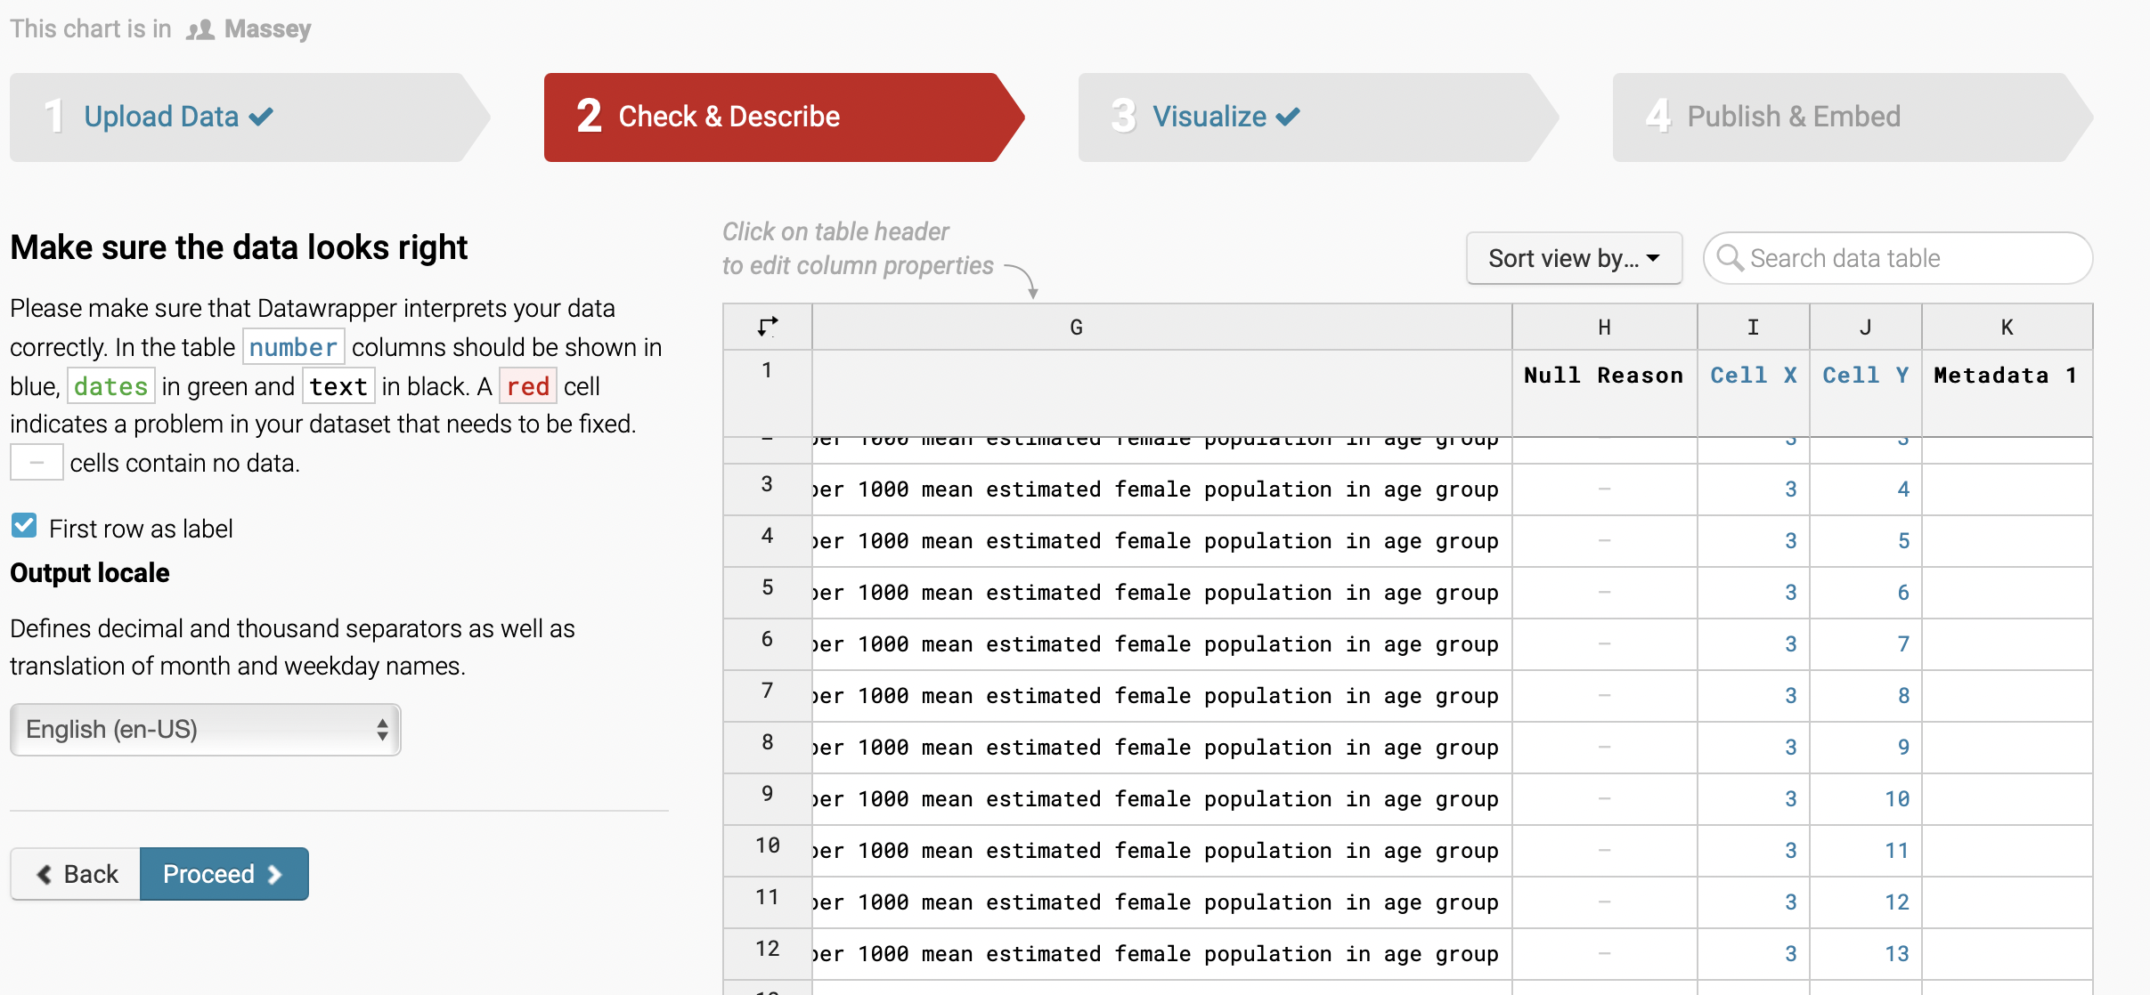Select column I header
The image size is (2150, 995).
(1754, 327)
